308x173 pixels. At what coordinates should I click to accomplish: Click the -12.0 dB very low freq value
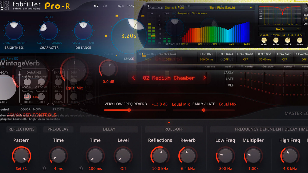click(x=160, y=104)
